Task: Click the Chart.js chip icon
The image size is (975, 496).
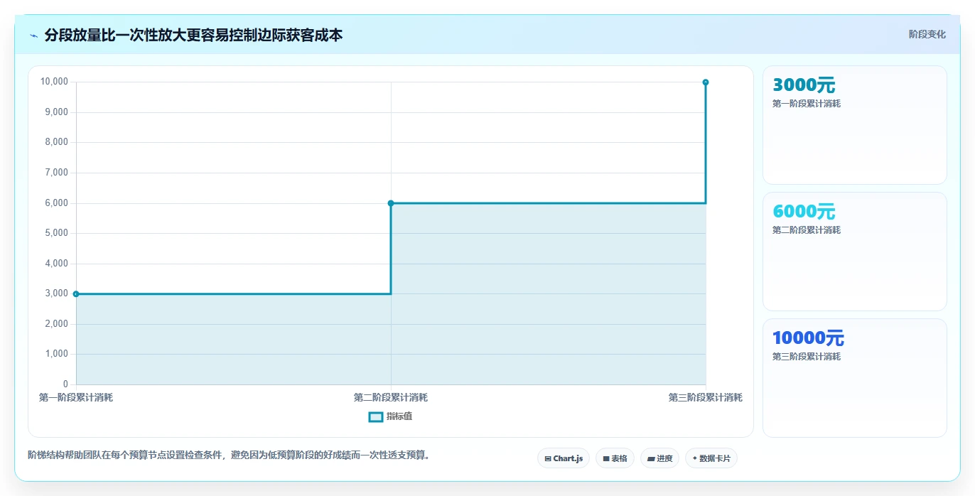Action: (548, 459)
